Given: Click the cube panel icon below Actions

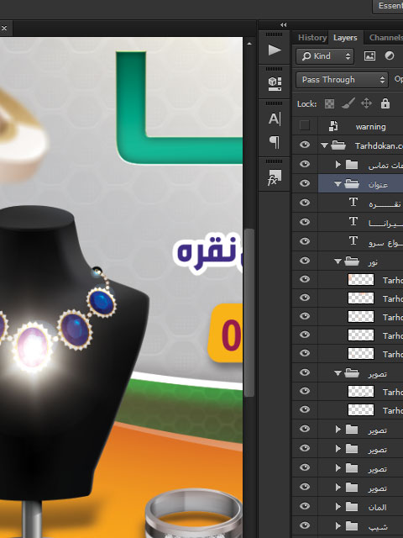Looking at the screenshot, I should tap(275, 84).
